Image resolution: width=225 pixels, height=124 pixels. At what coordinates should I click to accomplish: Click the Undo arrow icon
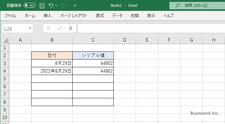tap(51, 6)
